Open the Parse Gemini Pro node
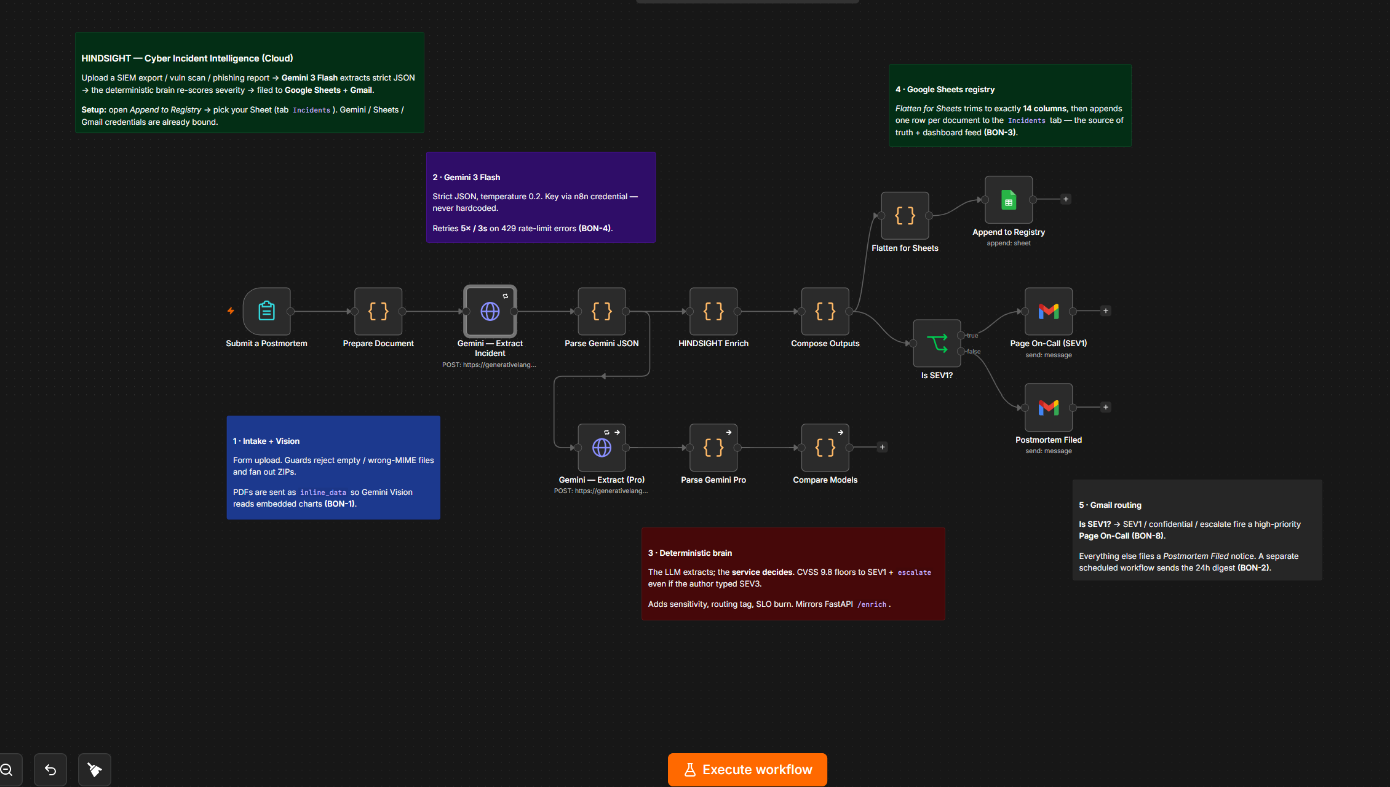Screen dimensions: 1390x787 point(713,448)
